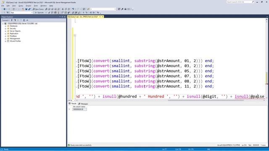
Task: Click the navigate back circular icon
Action: click(5, 9)
